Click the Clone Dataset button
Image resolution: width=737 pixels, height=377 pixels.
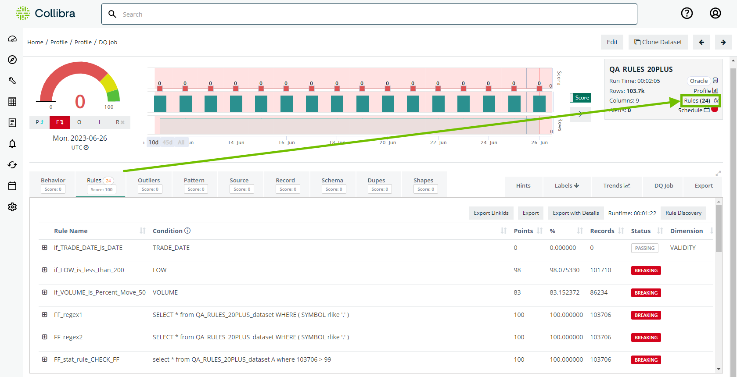tap(658, 42)
